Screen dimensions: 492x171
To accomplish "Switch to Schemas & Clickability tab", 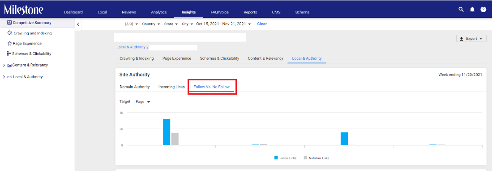I will click(x=219, y=58).
